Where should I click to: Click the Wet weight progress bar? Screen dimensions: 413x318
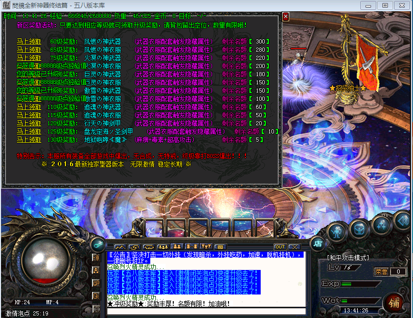tap(361, 301)
